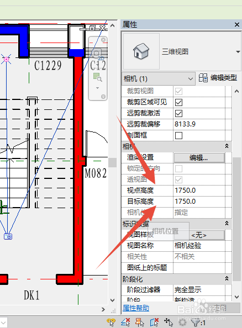The image size is (242, 328).
Task: Click the 编辑... render settings button
Action: pyautogui.click(x=199, y=158)
